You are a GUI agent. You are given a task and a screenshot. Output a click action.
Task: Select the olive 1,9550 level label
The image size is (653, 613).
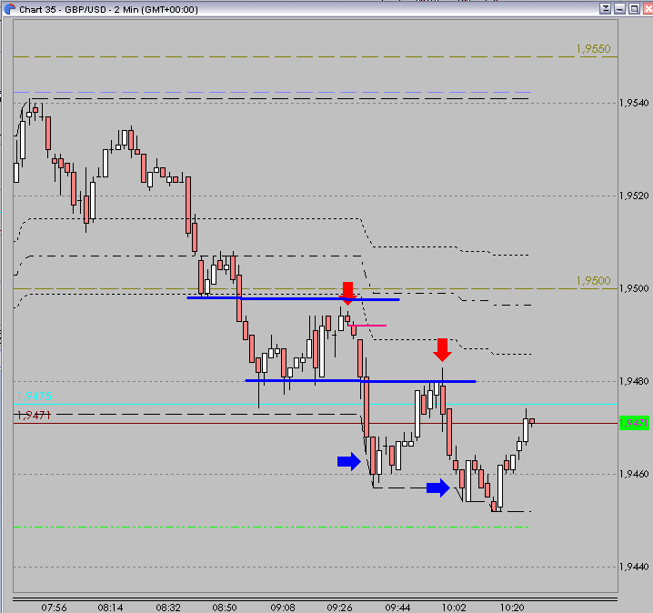click(x=594, y=49)
